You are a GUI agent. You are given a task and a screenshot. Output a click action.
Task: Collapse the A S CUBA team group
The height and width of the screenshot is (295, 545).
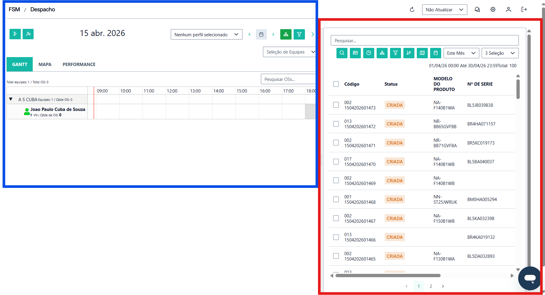pyautogui.click(x=11, y=99)
